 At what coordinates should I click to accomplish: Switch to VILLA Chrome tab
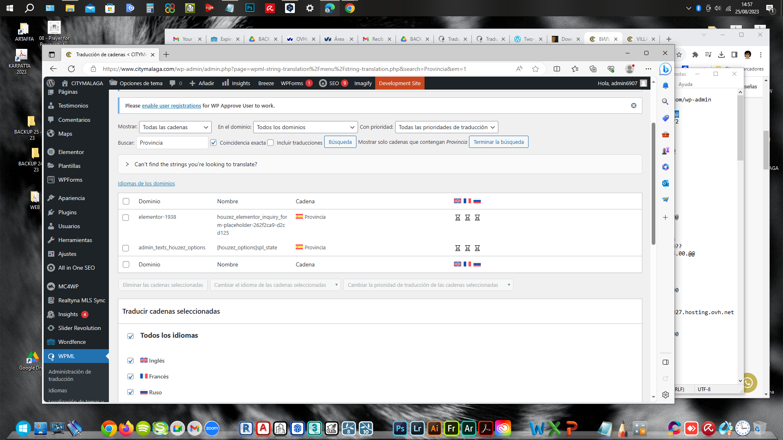[x=641, y=39]
